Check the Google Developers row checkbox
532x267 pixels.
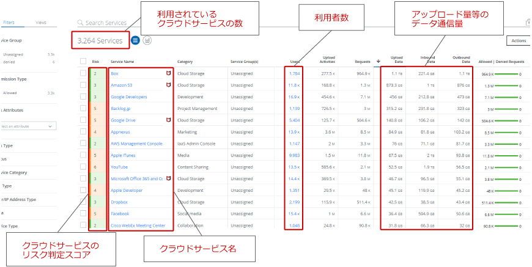click(x=83, y=97)
